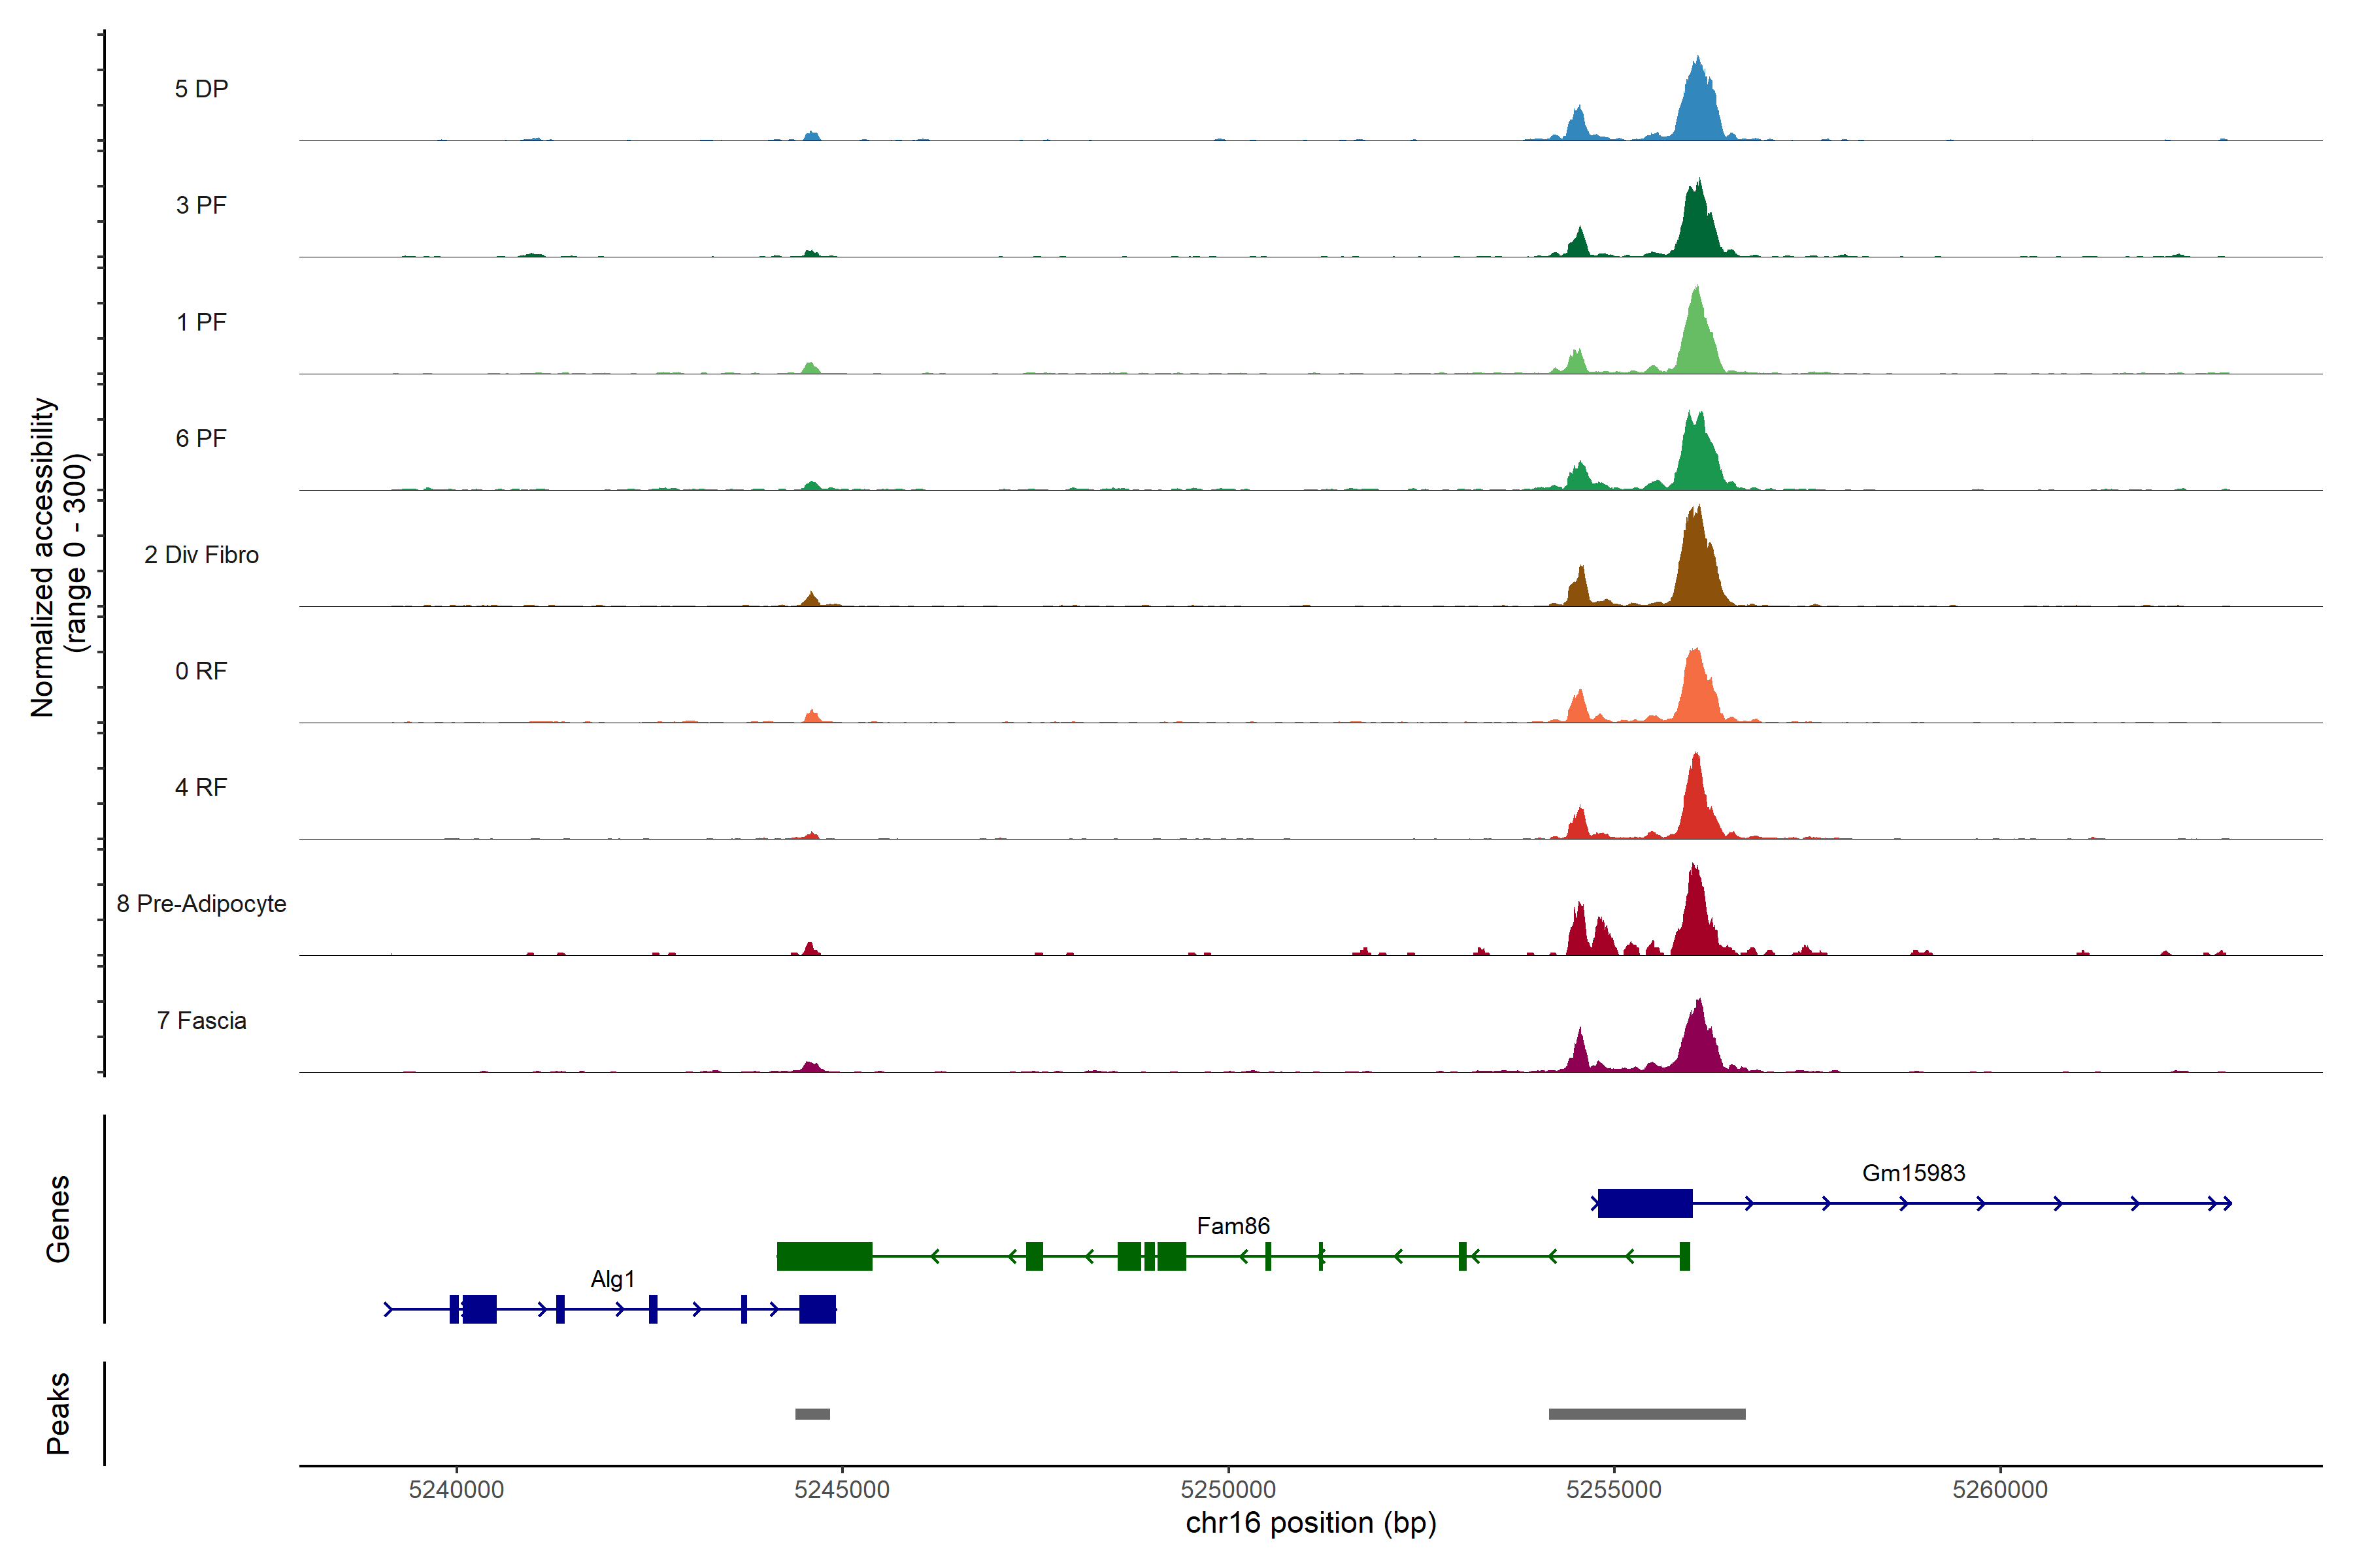This screenshot has height=1568, width=2353.
Task: Click the 5250000 axis tick label
Action: [1227, 1490]
